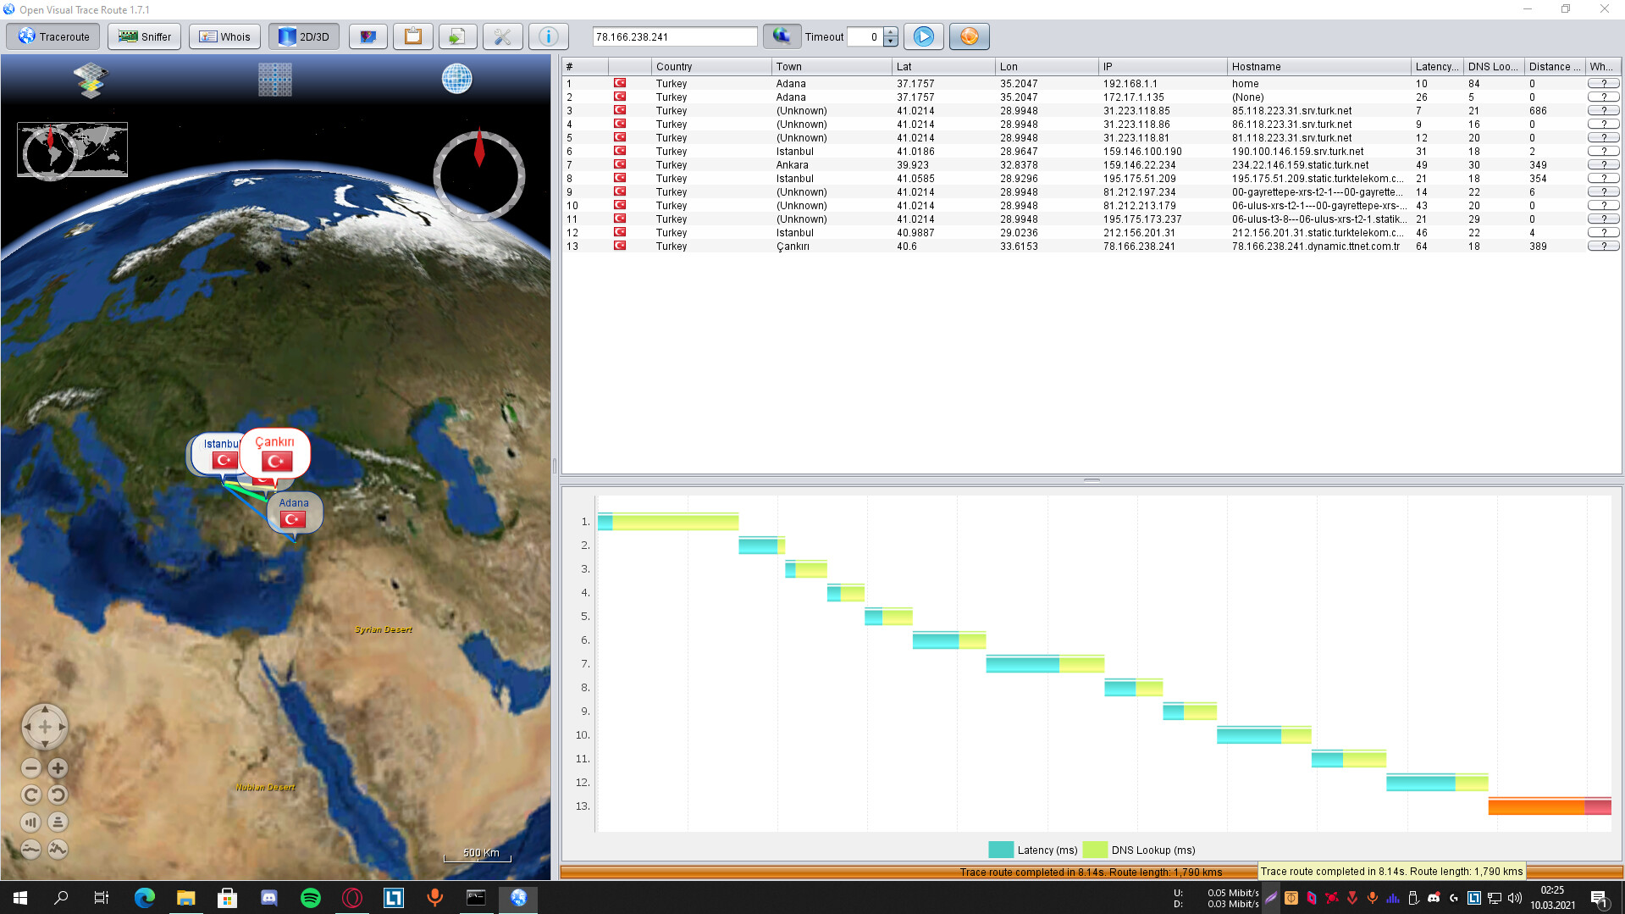Viewport: 1625px width, 914px height.
Task: Click the tilt down view control
Action: click(58, 822)
